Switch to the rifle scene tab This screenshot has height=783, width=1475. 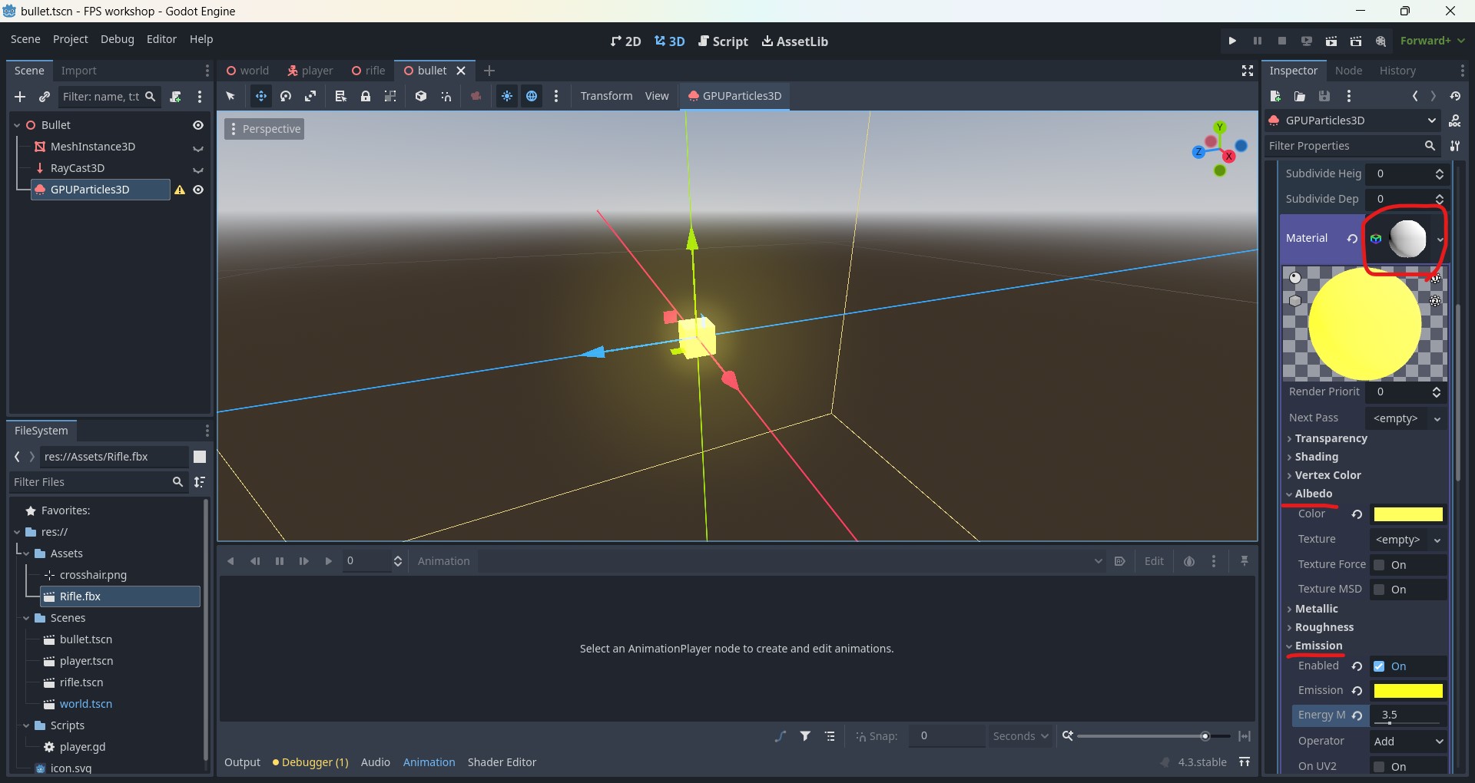(368, 71)
